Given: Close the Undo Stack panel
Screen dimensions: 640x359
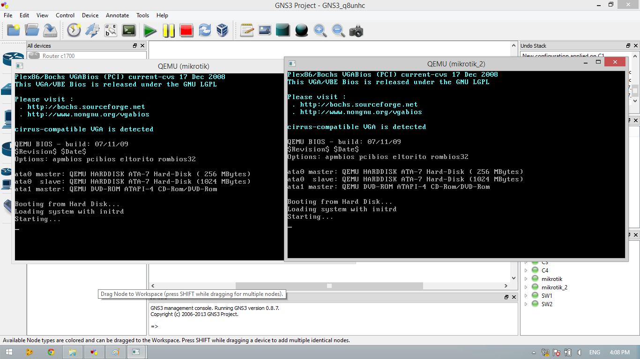Looking at the screenshot, I should pyautogui.click(x=636, y=46).
